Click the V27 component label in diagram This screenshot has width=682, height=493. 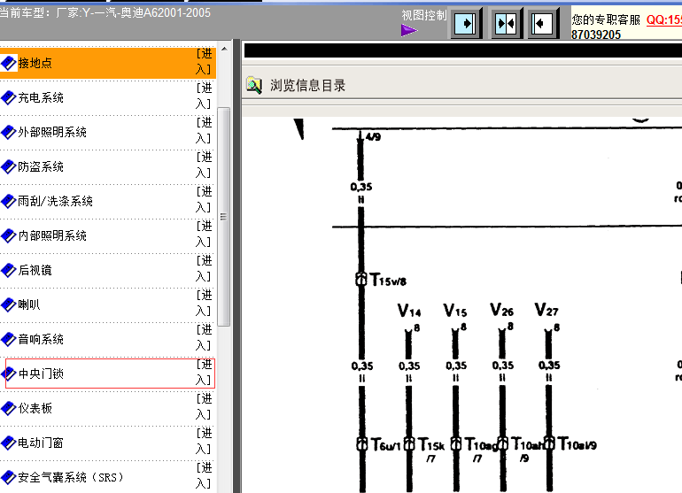546,310
